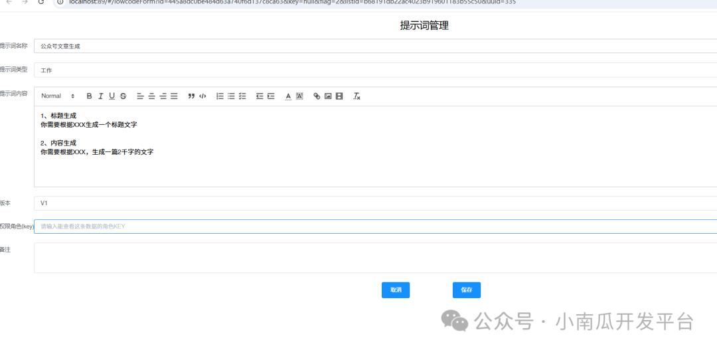Justify text in the editor

click(174, 96)
